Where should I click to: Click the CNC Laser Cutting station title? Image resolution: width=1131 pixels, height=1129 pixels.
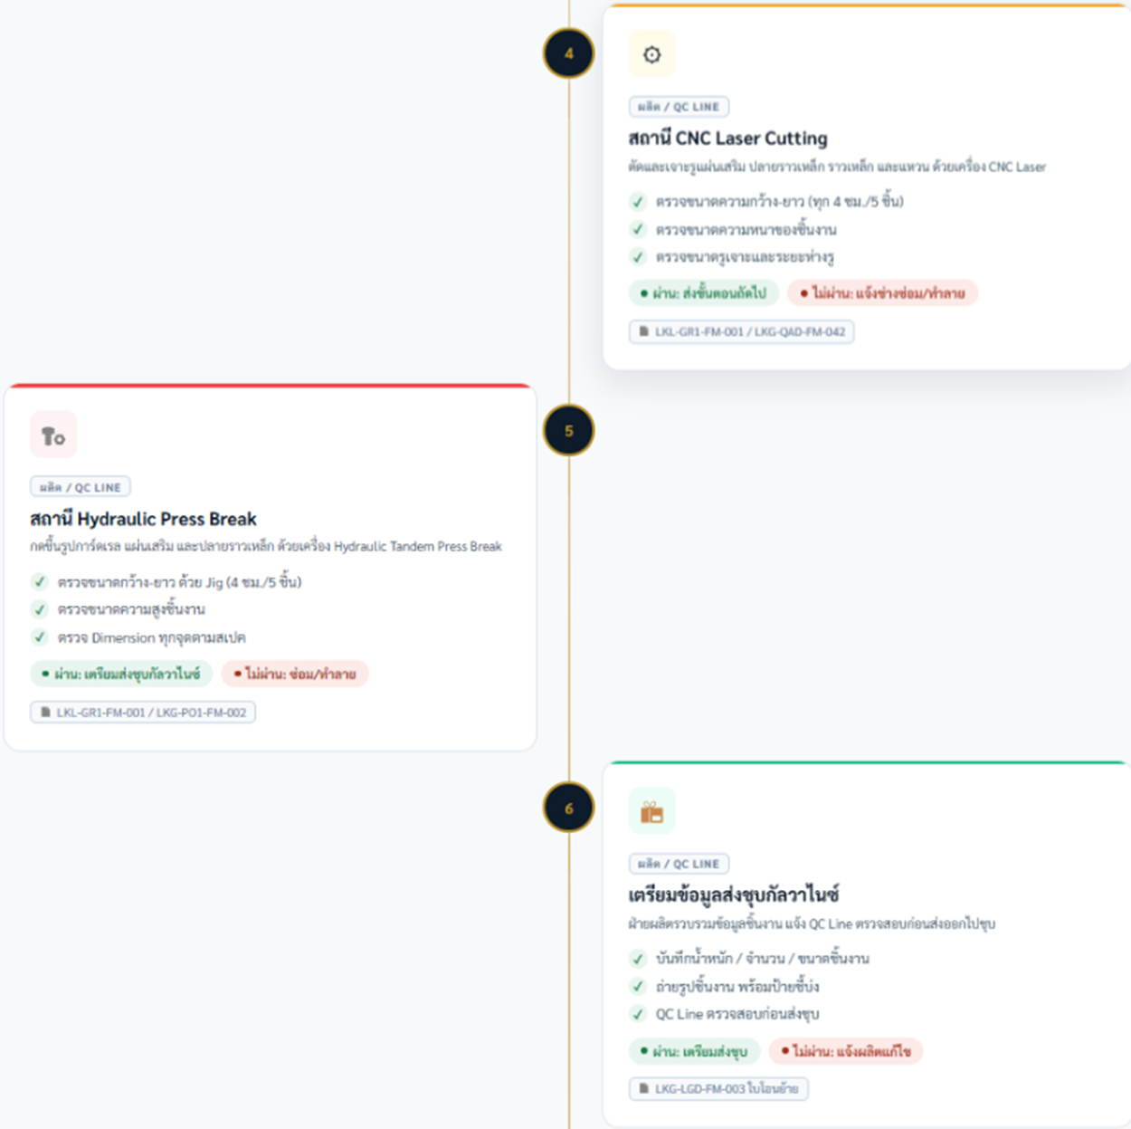(x=727, y=139)
